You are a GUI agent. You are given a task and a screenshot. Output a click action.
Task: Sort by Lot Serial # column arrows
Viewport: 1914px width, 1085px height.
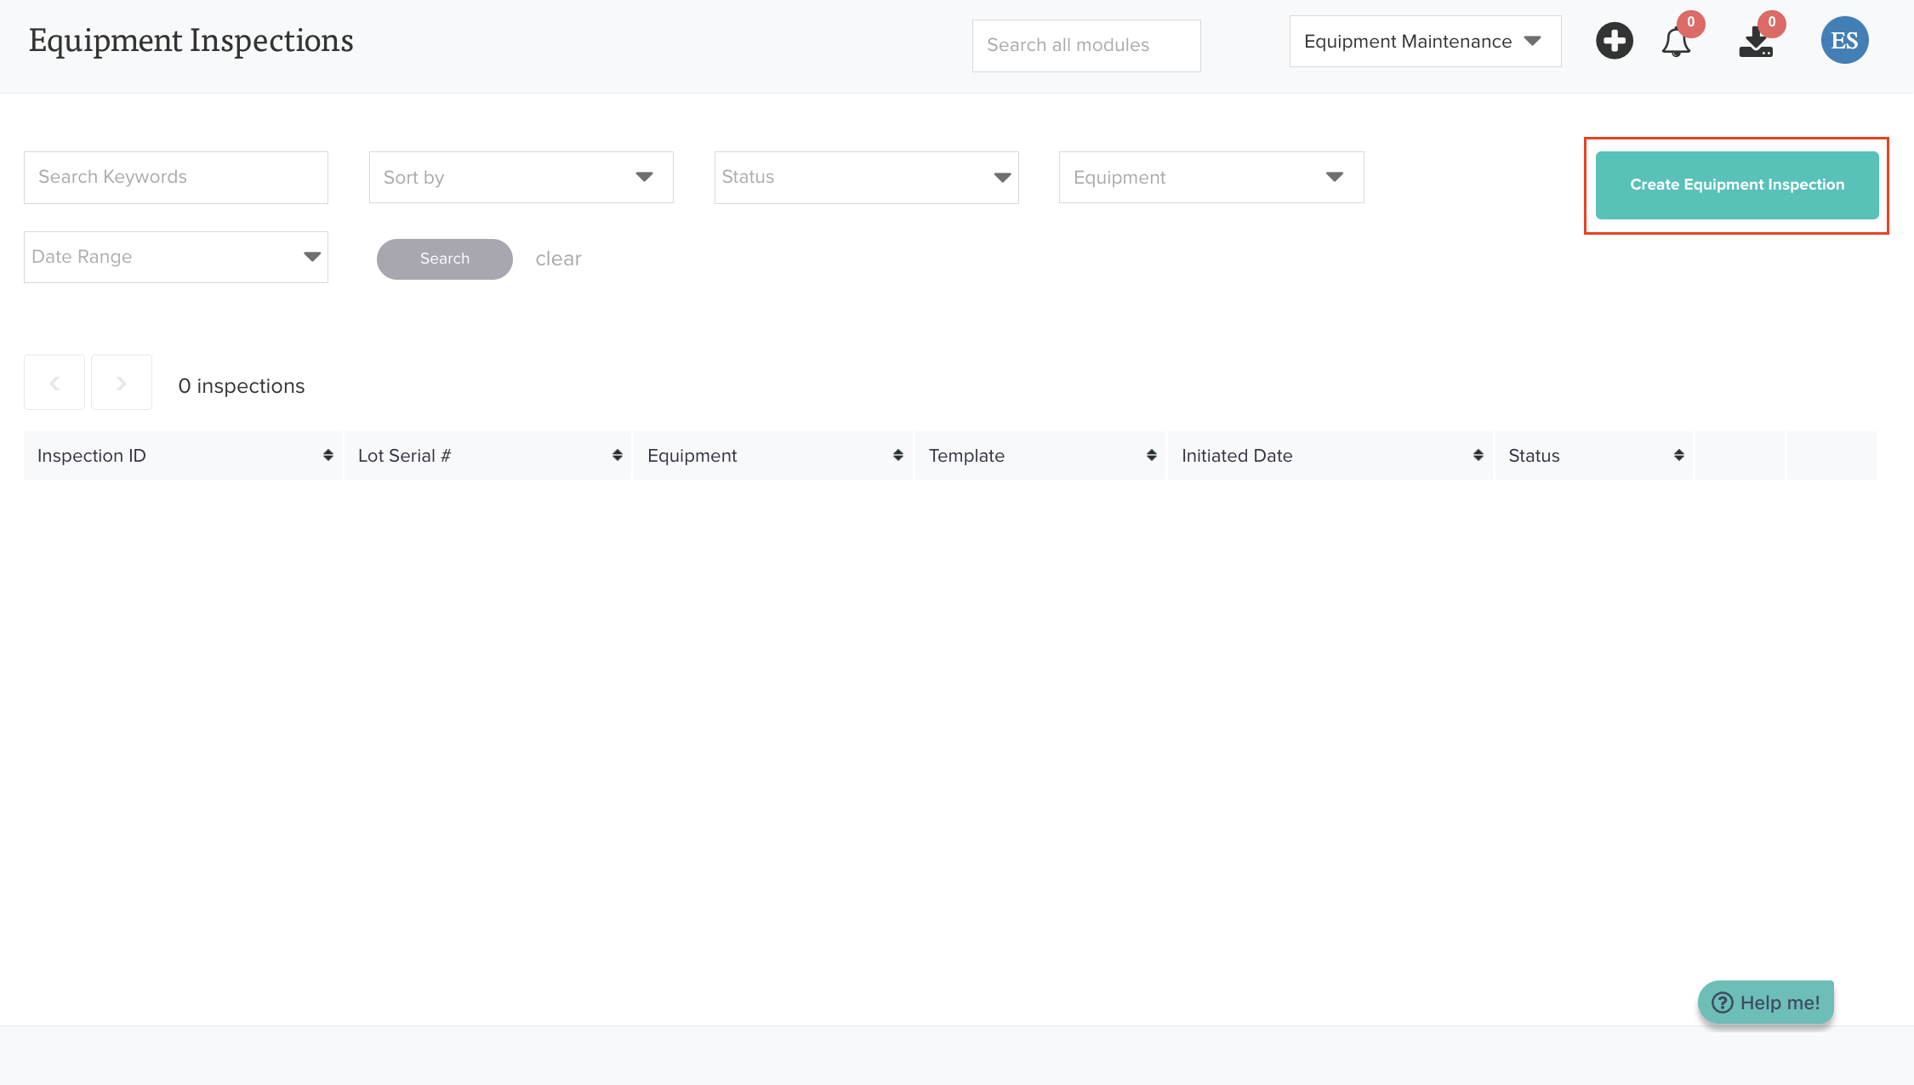617,456
